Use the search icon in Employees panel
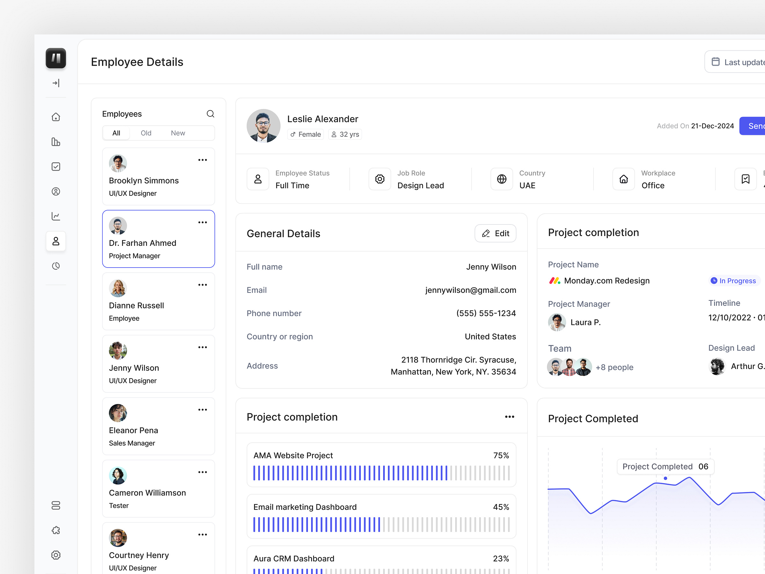Screen dimensions: 765x574 pyautogui.click(x=211, y=114)
